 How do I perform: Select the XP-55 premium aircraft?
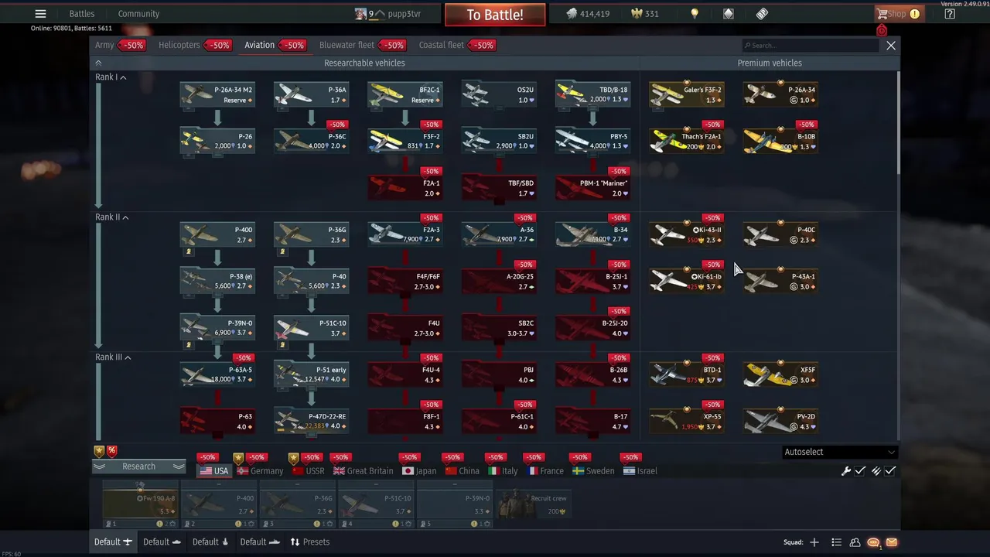point(686,421)
